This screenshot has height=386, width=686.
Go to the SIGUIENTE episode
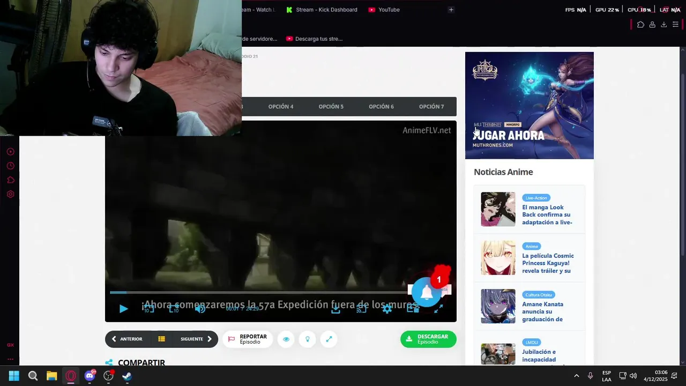(x=196, y=339)
